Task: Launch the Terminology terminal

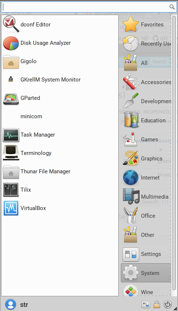Action: (x=60, y=153)
